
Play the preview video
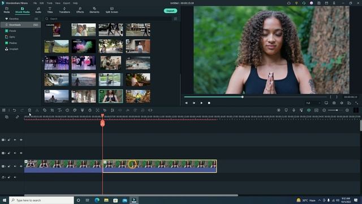coord(201,103)
